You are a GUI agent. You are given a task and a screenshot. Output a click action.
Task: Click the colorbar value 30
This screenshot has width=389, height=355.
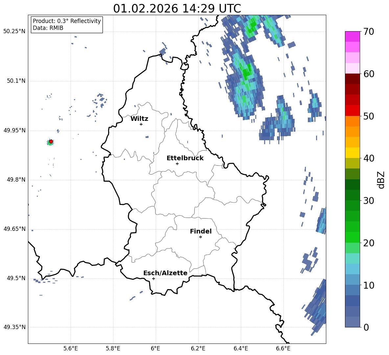pyautogui.click(x=369, y=201)
